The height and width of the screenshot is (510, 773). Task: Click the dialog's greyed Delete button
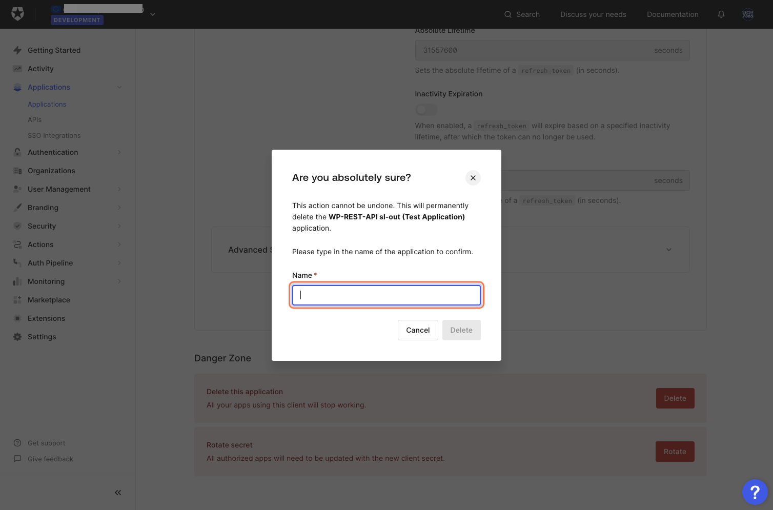[461, 330]
